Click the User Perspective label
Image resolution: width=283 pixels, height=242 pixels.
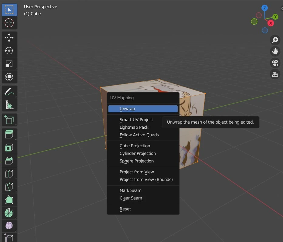(41, 7)
